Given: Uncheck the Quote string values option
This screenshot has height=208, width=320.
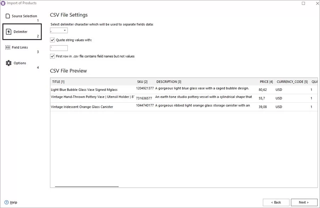Looking at the screenshot, I should point(52,40).
